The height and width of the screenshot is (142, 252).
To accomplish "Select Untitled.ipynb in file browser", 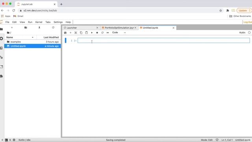I will coord(32,46).
